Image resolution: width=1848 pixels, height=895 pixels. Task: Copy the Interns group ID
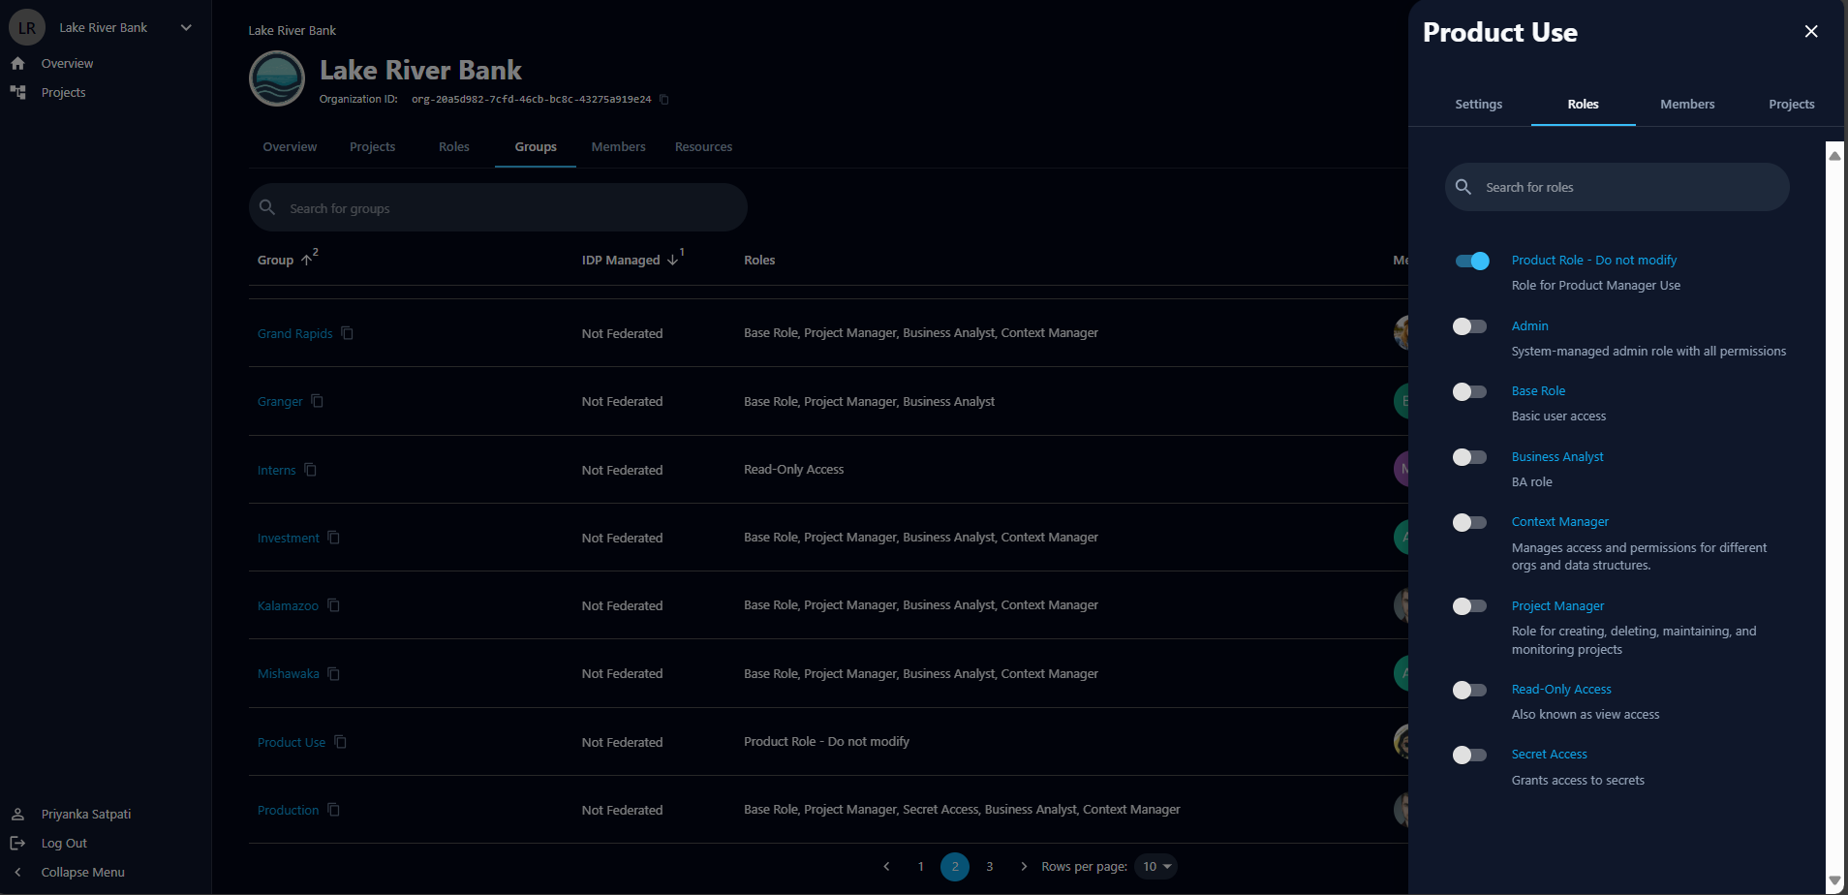[310, 470]
